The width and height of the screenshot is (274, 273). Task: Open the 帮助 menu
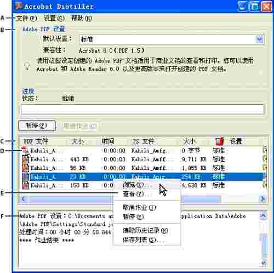(x=82, y=18)
